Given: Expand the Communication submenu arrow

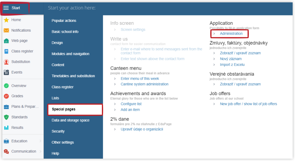Looking at the screenshot, I should tap(40, 151).
